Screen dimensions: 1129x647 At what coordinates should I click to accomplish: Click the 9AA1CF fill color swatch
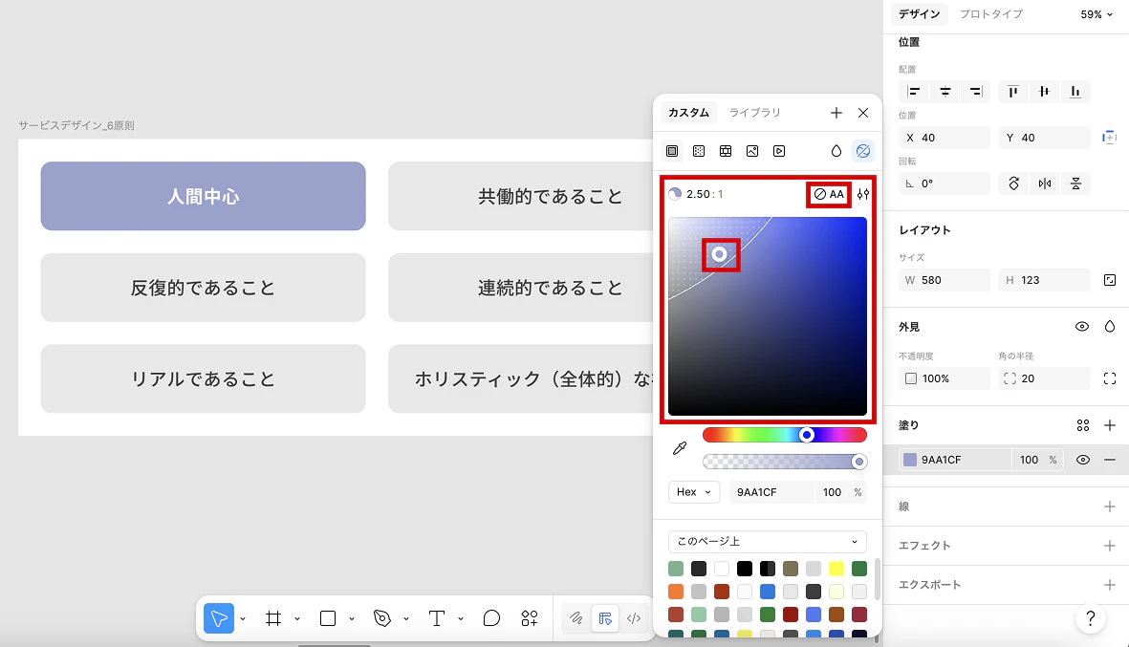[x=910, y=460]
